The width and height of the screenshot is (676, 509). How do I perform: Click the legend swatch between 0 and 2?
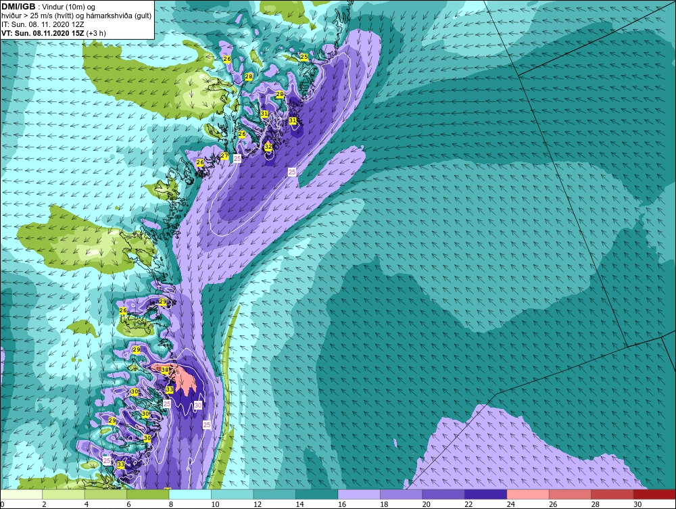pos(21,494)
